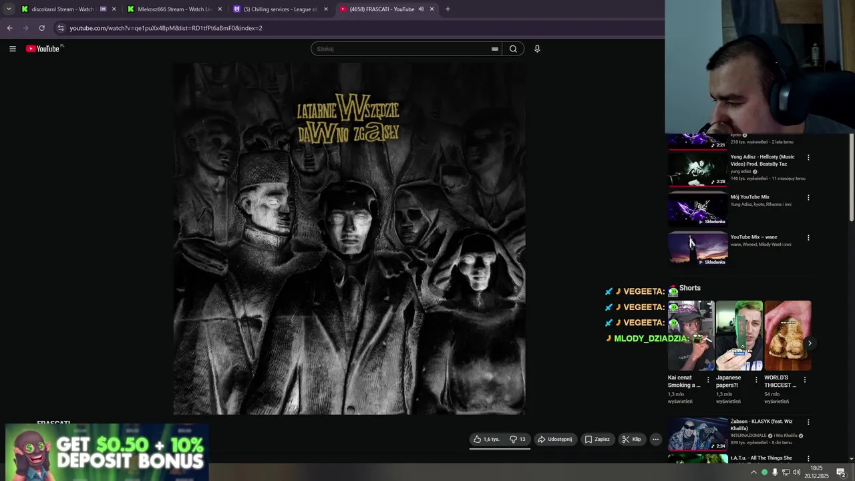This screenshot has height=481, width=855.
Task: Mute the FRASCATI tab via the speaker icon
Action: [421, 9]
